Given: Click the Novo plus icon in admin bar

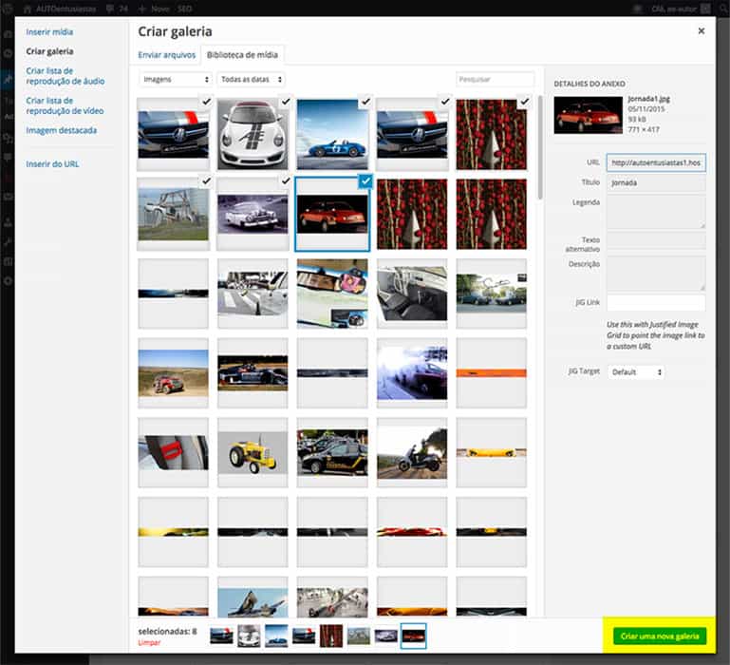Looking at the screenshot, I should pyautogui.click(x=143, y=8).
